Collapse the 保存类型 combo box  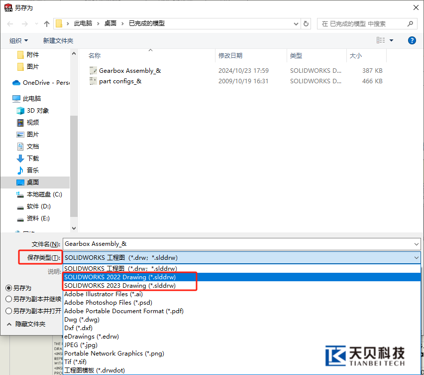(x=417, y=258)
